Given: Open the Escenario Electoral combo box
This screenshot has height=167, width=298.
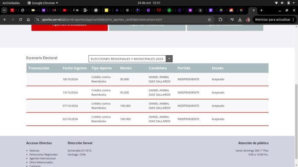Looking at the screenshot, I should click(x=130, y=59).
